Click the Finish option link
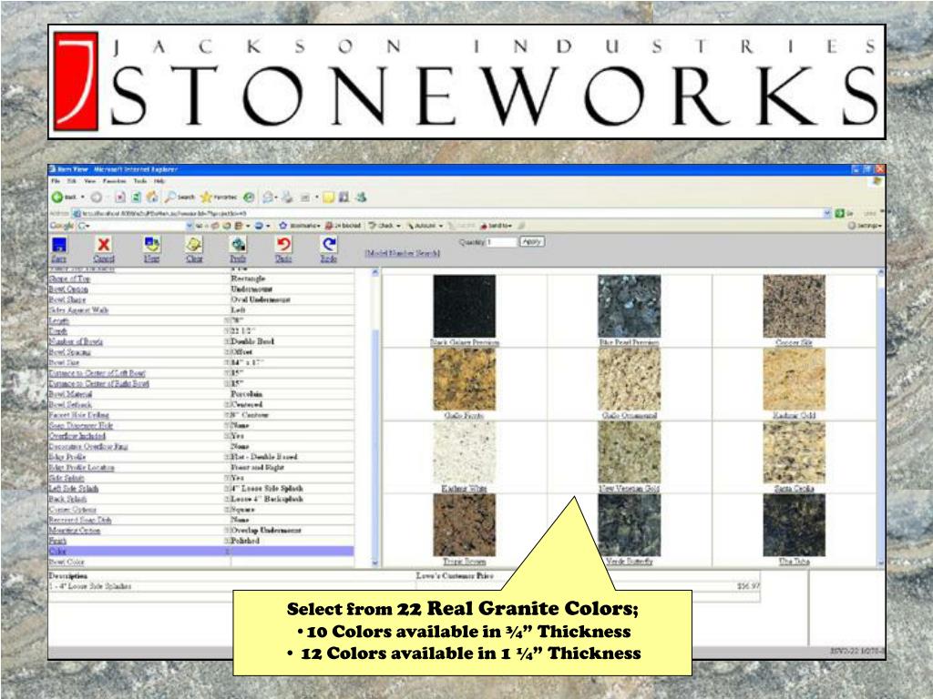Image resolution: width=933 pixels, height=699 pixels. [57, 541]
